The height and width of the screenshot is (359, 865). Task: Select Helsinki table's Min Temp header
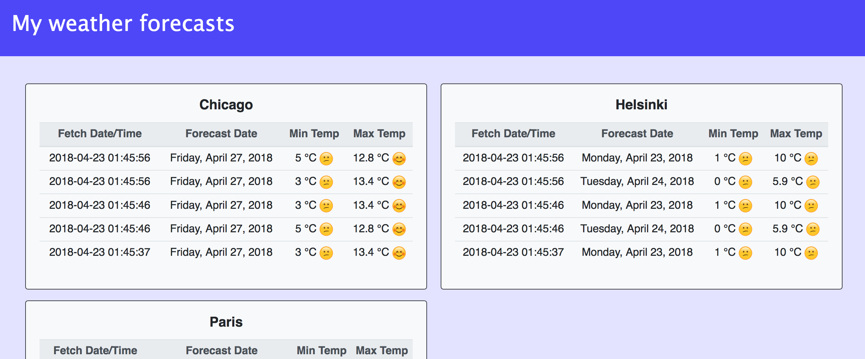(x=734, y=134)
